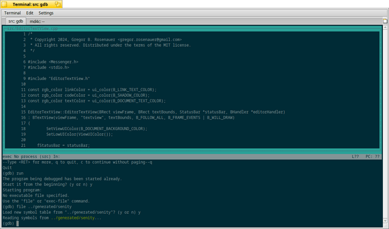Click the "exec No process (src) In:" status text

pos(31,156)
